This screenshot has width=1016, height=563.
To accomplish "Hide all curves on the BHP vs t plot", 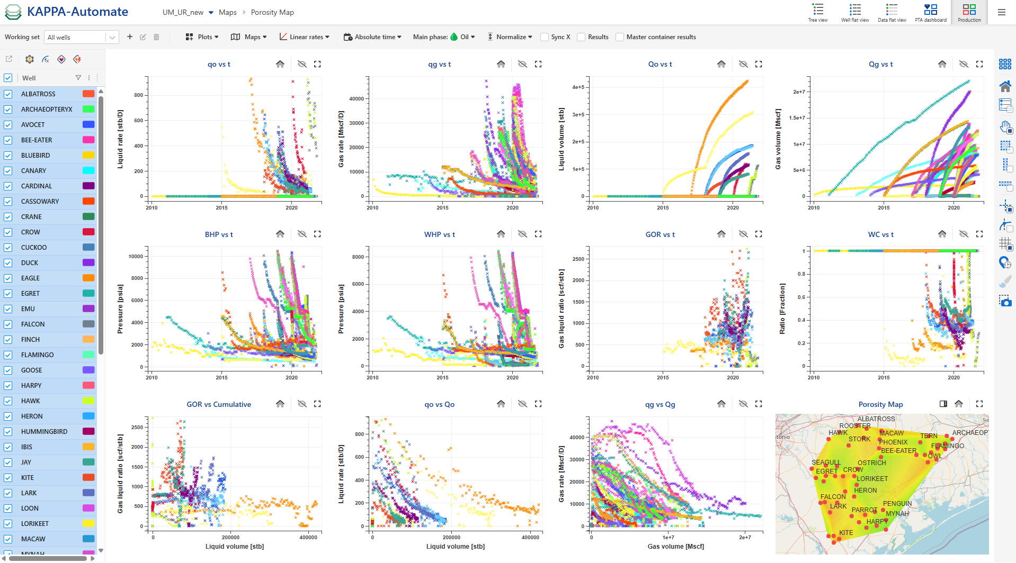I will coord(302,234).
